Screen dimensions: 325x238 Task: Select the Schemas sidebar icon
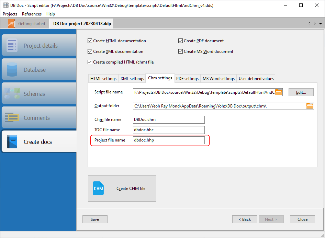point(12,94)
